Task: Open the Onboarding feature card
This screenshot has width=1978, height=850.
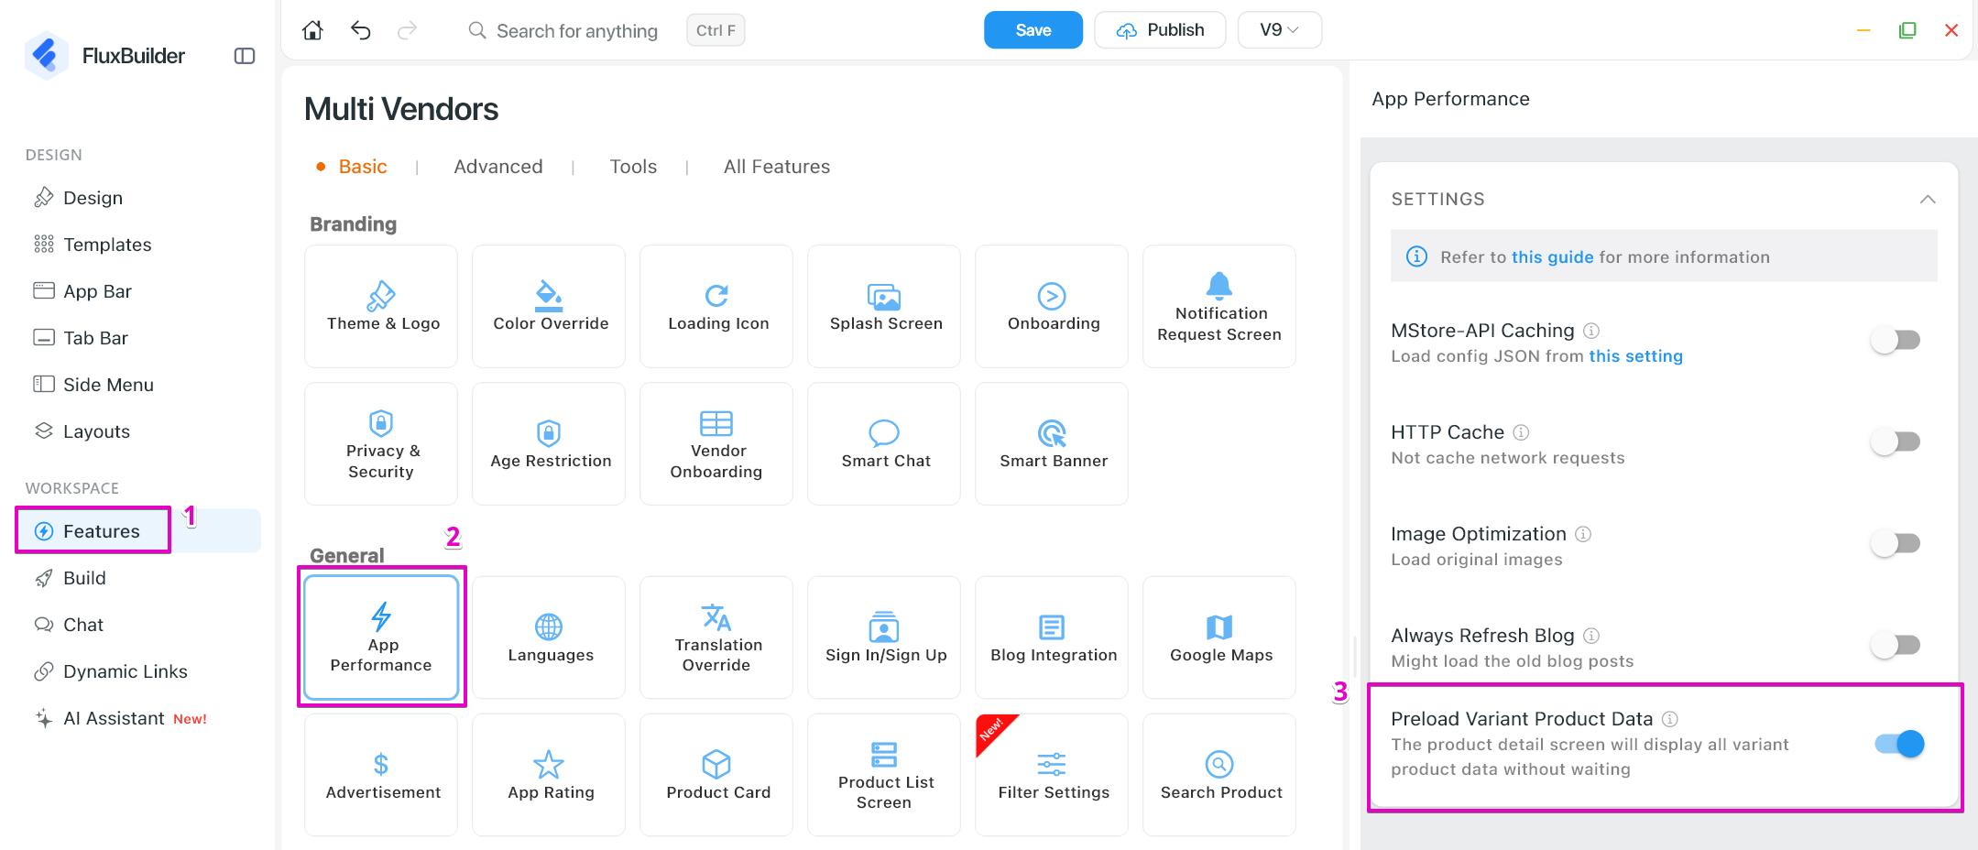Action: (x=1052, y=306)
